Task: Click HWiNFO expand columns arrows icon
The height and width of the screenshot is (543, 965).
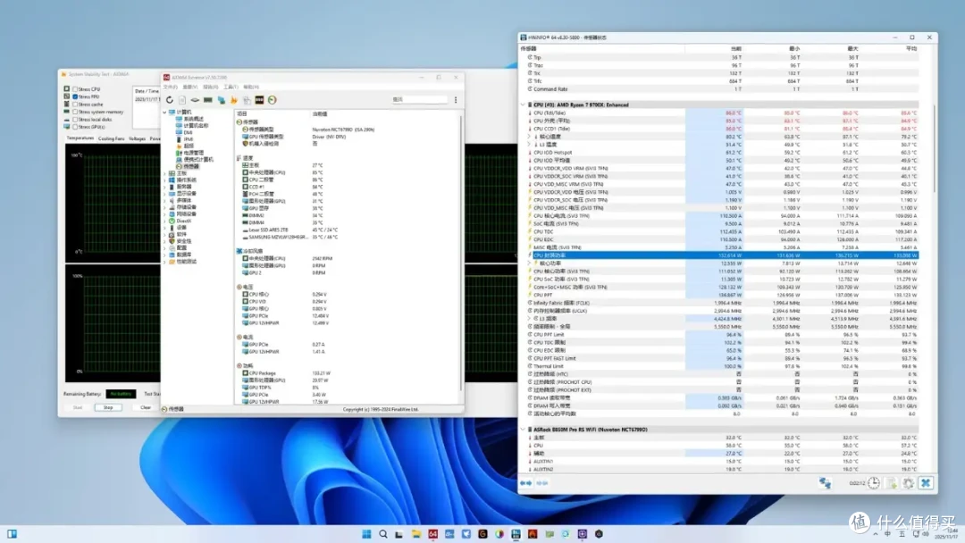Action: click(525, 483)
